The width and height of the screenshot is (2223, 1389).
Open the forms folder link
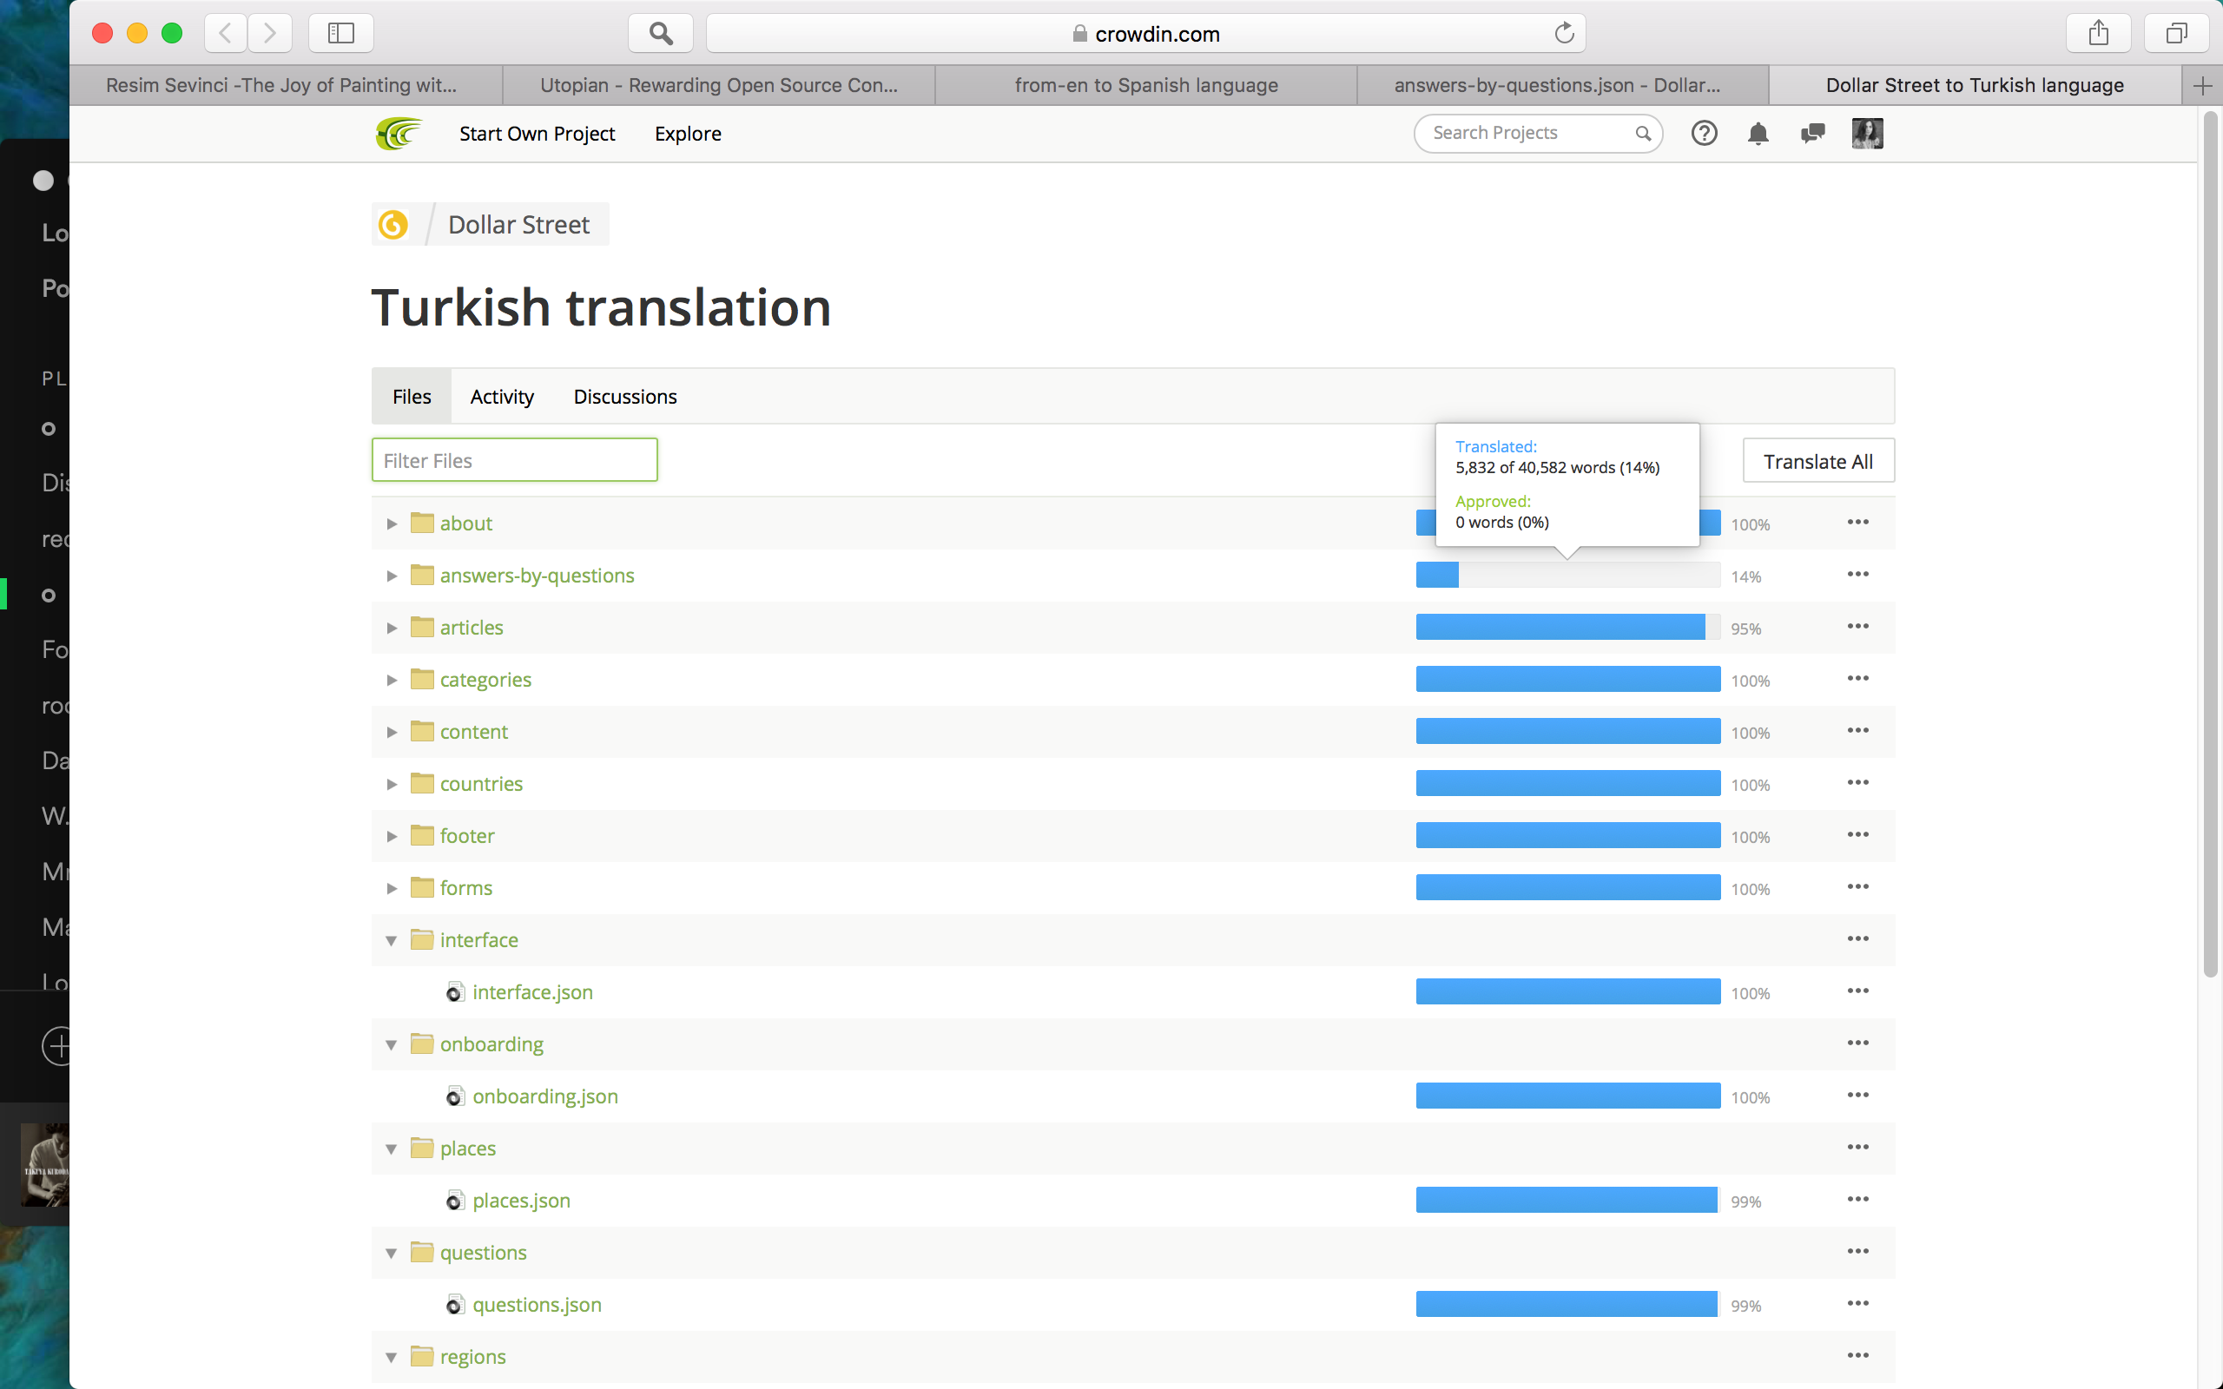point(465,888)
